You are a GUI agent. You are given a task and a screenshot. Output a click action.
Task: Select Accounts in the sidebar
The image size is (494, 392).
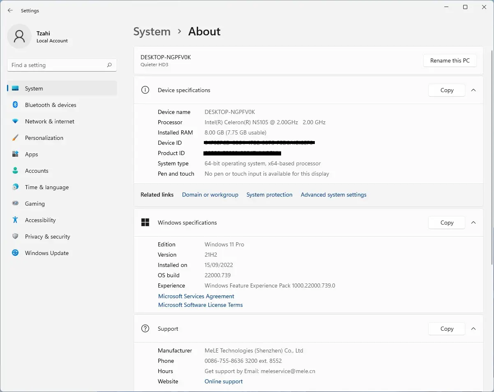coord(62,171)
